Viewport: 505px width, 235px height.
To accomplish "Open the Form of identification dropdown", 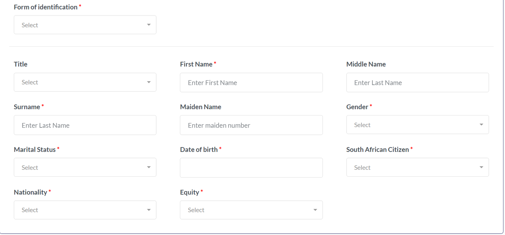I will [85, 25].
